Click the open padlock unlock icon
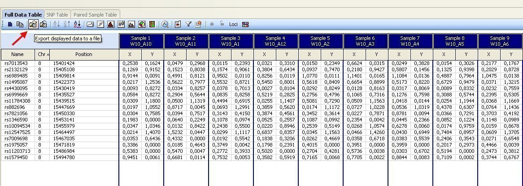 click(222, 24)
